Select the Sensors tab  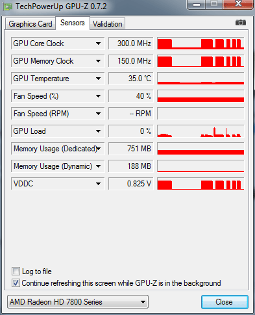73,23
